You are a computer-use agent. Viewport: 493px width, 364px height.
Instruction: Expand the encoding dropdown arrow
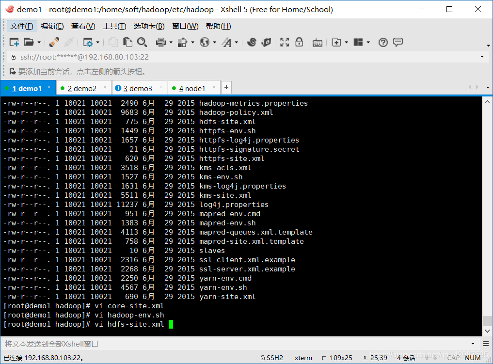(215, 42)
